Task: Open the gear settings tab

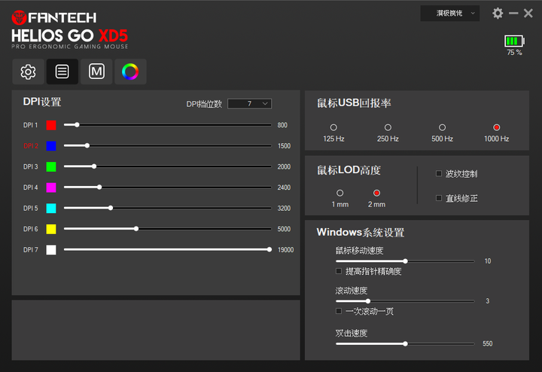Action: (28, 72)
